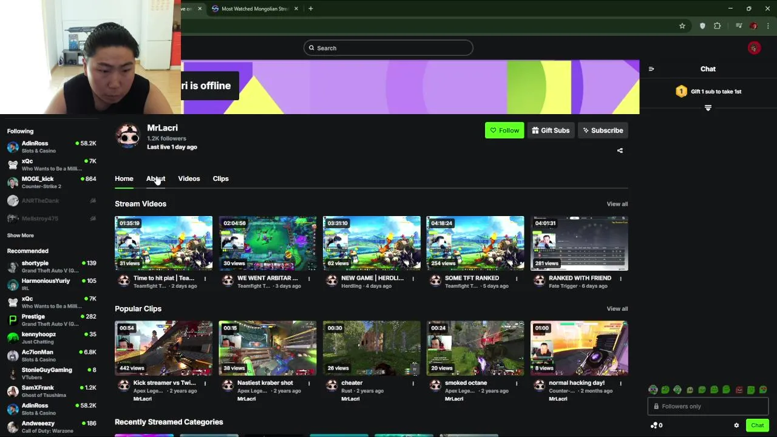
Task: Subscribe to MrLacri channel
Action: point(603,130)
